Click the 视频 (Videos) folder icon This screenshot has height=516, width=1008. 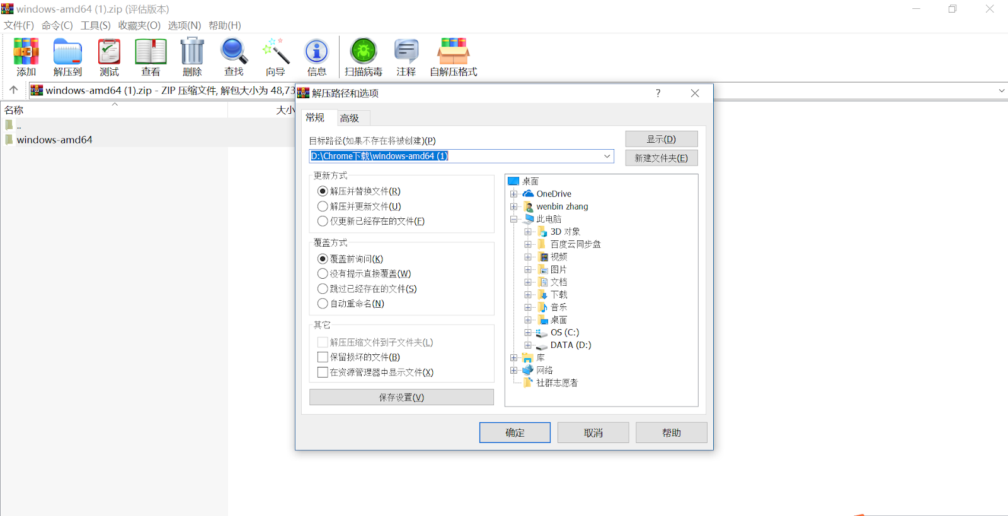[x=543, y=257]
